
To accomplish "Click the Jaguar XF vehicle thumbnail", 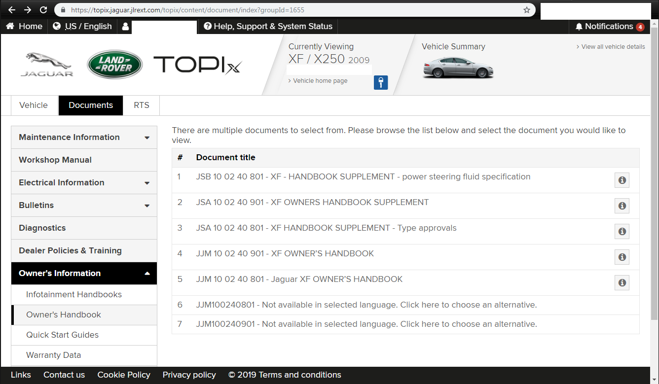I will coord(458,67).
